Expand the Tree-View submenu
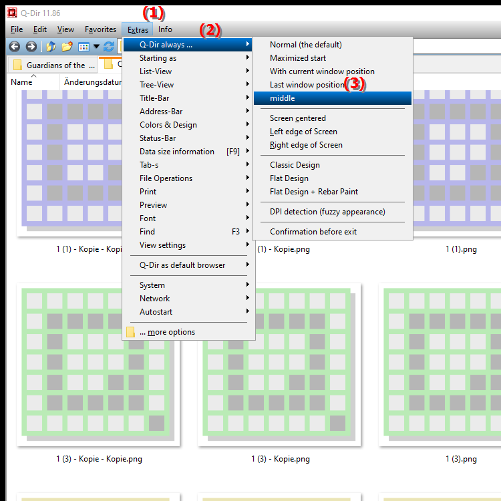This screenshot has width=501, height=501. (x=188, y=85)
